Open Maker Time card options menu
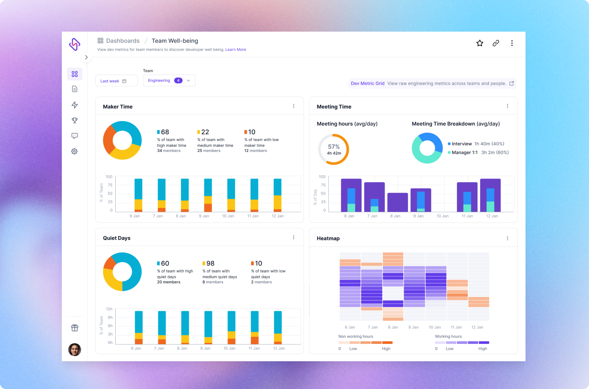The image size is (589, 389). (294, 106)
